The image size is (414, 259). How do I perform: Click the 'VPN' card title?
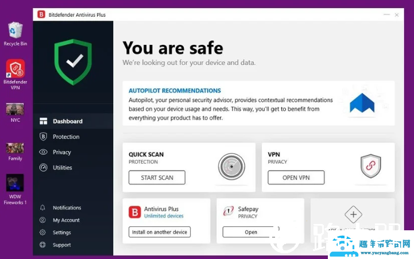pos(274,154)
